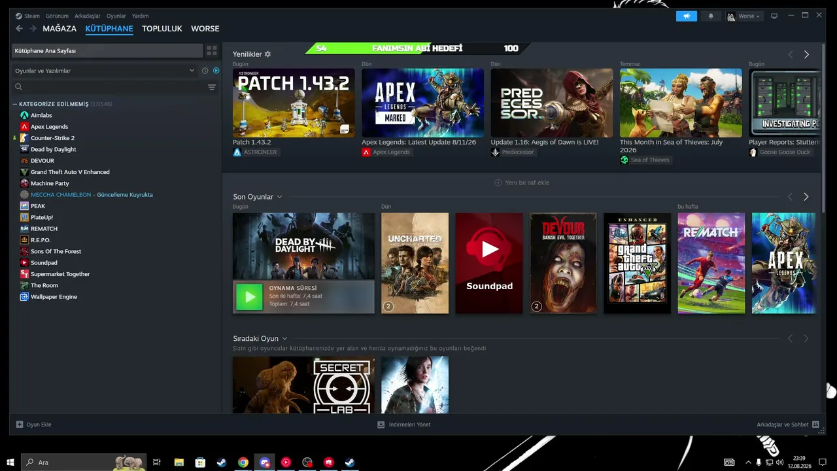This screenshot has width=837, height=471.
Task: Click the Machine Party list icon
Action: tap(24, 183)
